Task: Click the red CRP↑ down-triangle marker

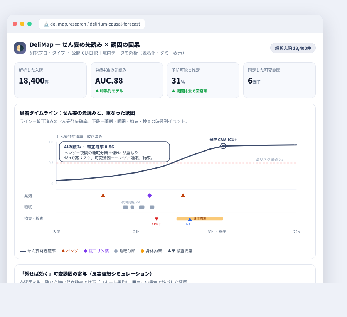Action: (157, 219)
